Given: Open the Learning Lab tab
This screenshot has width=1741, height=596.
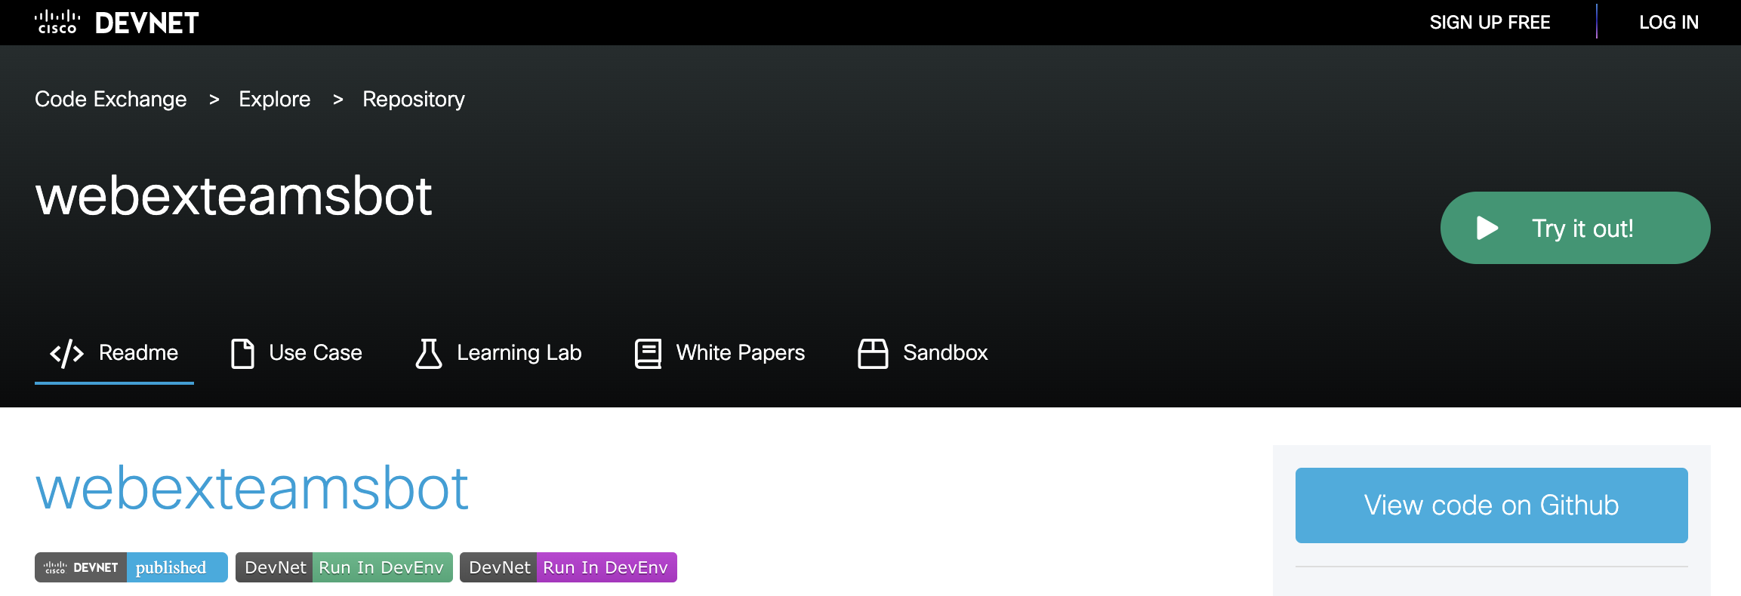Looking at the screenshot, I should [498, 353].
